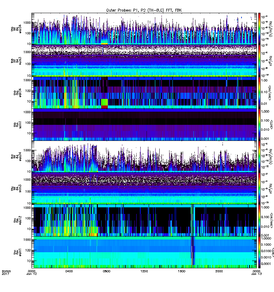
Task: Click the thb fbk scm1 spectrogram panel
Action: click(x=144, y=124)
